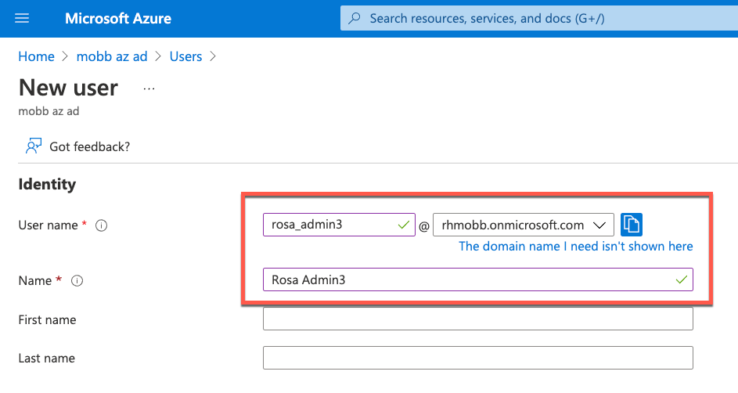Return to Users breadcrumb page
This screenshot has width=738, height=393.
coord(185,56)
